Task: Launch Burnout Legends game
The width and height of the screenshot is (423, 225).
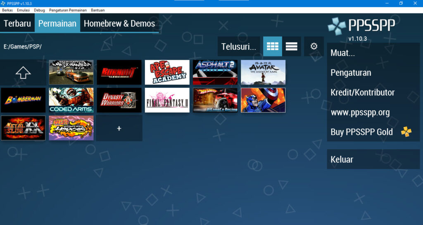Action: (x=119, y=73)
